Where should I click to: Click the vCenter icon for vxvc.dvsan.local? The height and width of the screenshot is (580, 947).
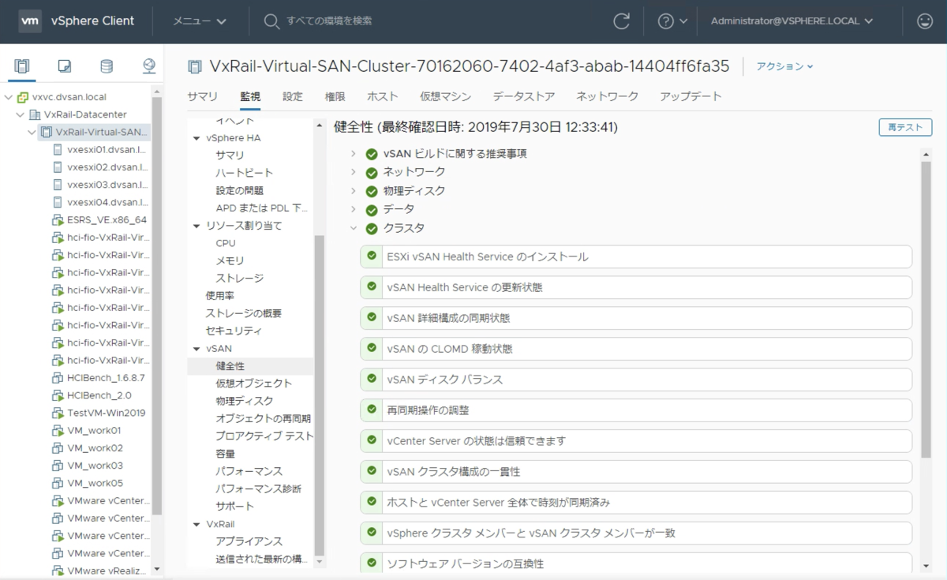tap(23, 97)
